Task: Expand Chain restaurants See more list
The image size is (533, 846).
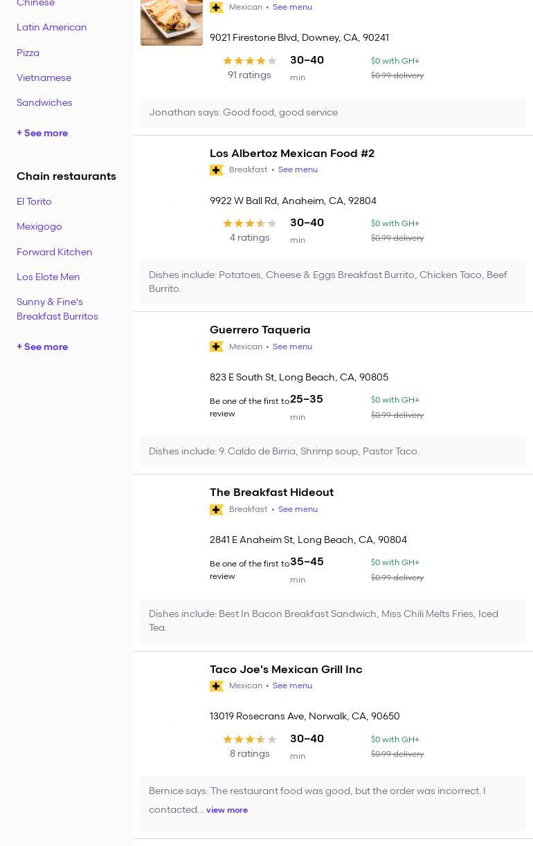Action: coord(42,347)
